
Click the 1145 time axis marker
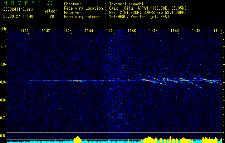[110, 31]
